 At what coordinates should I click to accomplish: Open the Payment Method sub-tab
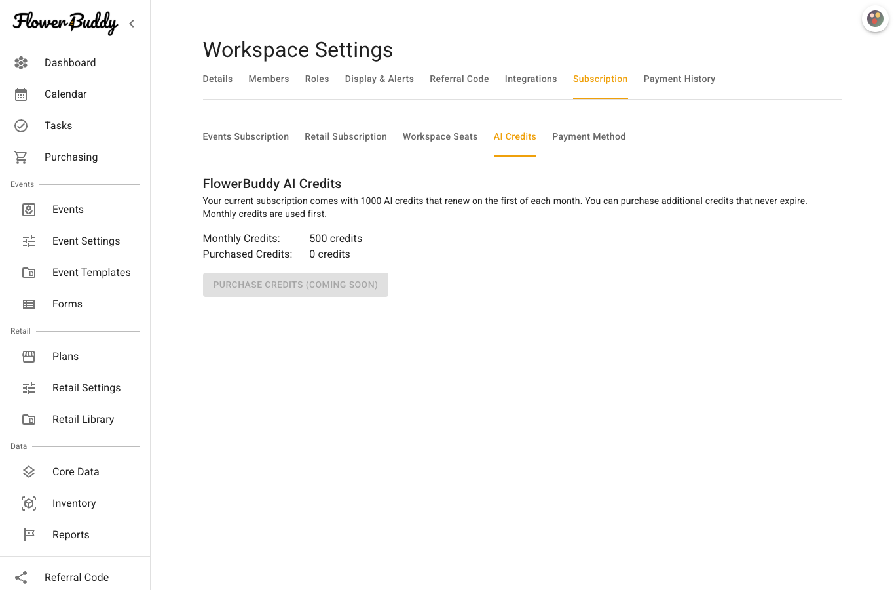click(x=589, y=137)
